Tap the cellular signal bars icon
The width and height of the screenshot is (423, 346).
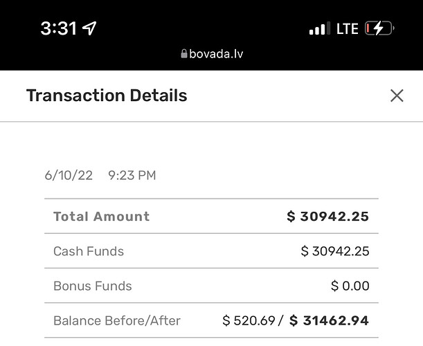pyautogui.click(x=320, y=28)
